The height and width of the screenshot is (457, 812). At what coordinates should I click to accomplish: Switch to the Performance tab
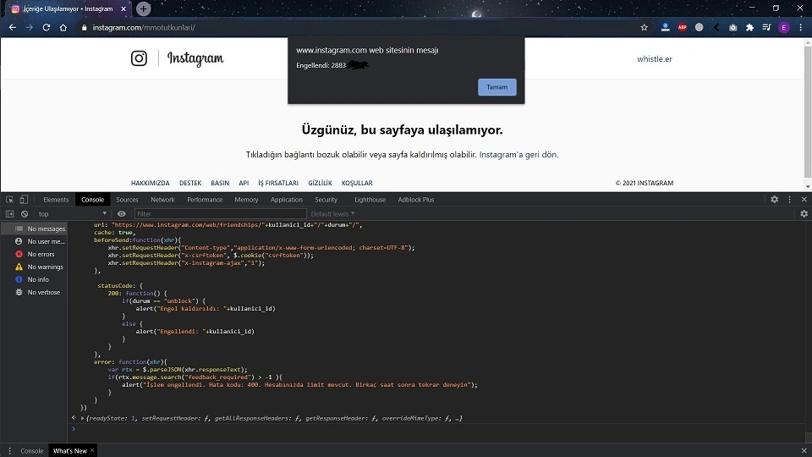click(205, 200)
